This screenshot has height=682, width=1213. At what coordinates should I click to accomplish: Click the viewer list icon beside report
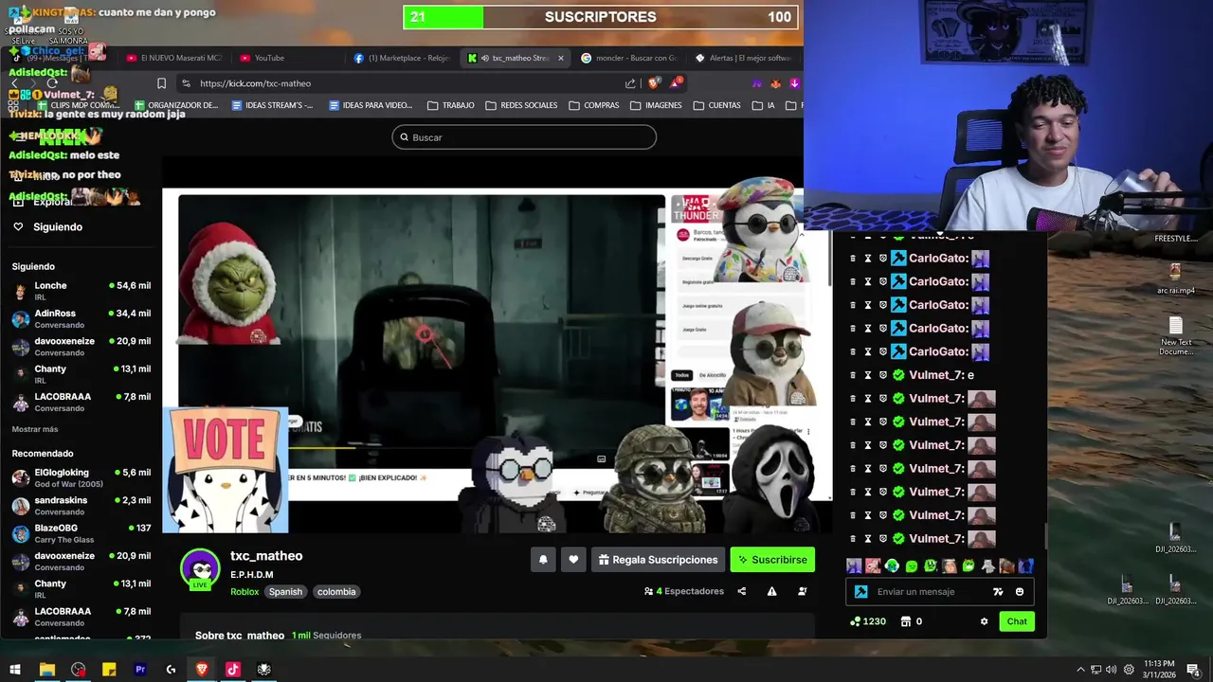(803, 591)
